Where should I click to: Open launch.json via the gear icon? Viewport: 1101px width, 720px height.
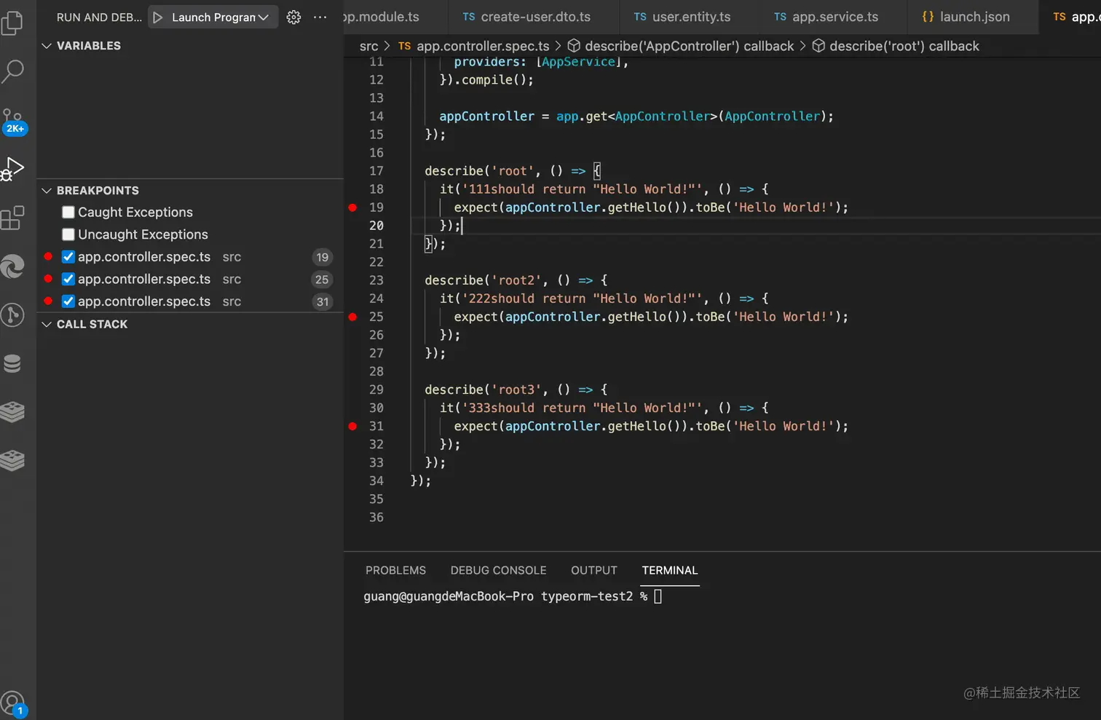click(293, 17)
